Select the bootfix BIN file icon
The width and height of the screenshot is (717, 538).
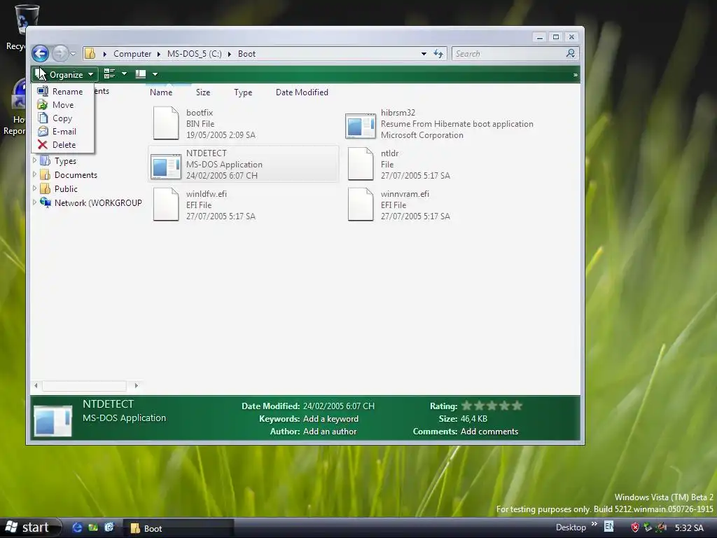click(x=166, y=123)
